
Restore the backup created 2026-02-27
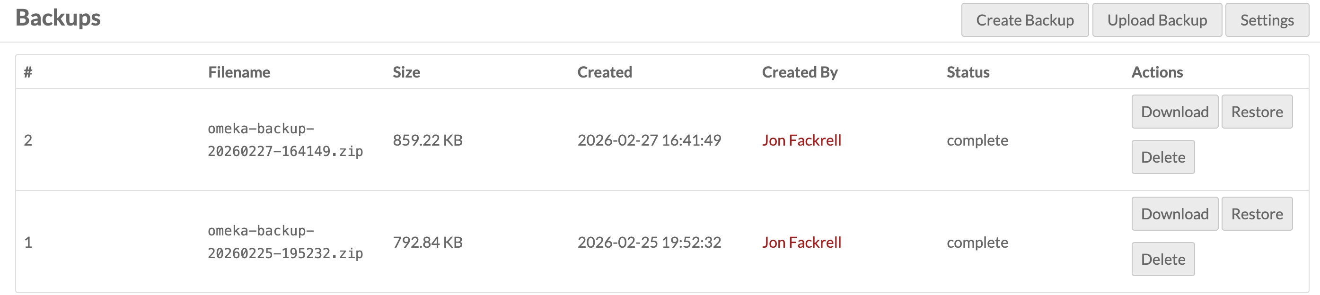pyautogui.click(x=1257, y=112)
